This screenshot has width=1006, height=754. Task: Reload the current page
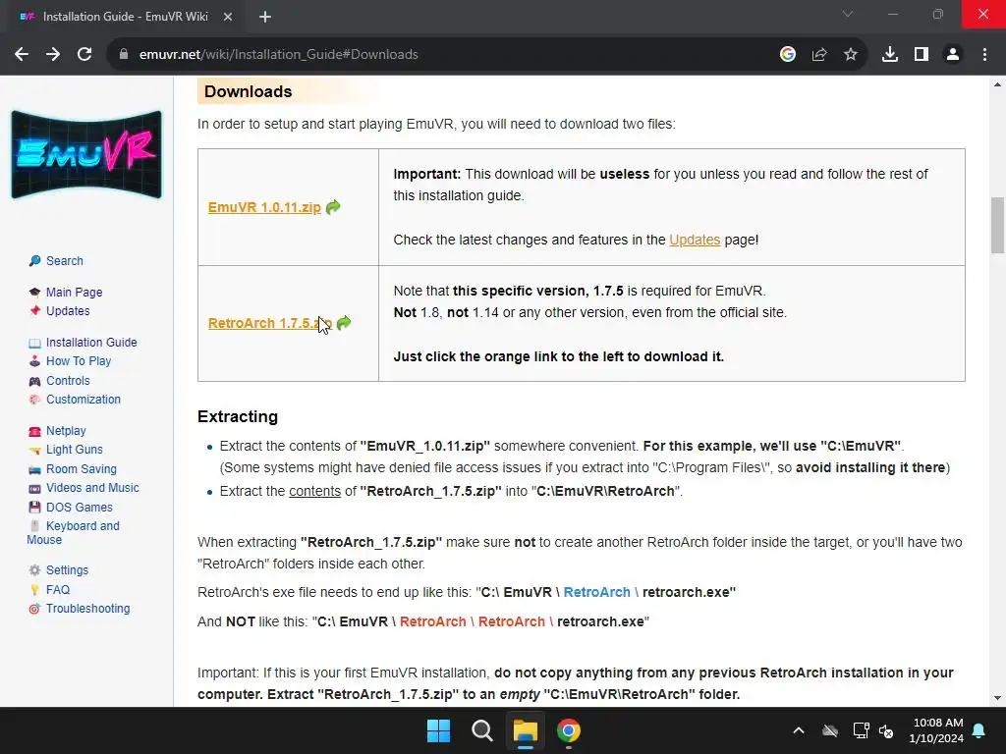click(x=84, y=55)
